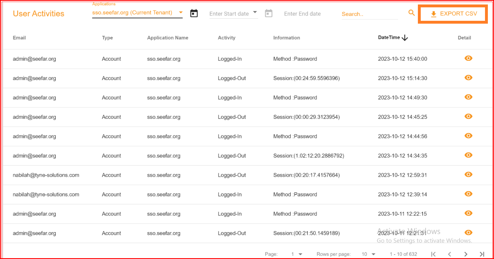Click the 2023-10-12 14:44:56 timestamp
This screenshot has height=259, width=494.
402,136
